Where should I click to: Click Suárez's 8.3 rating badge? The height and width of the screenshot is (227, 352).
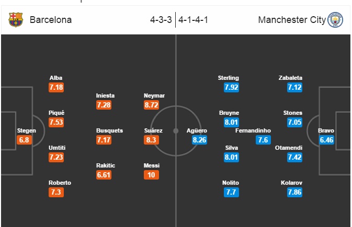[151, 140]
